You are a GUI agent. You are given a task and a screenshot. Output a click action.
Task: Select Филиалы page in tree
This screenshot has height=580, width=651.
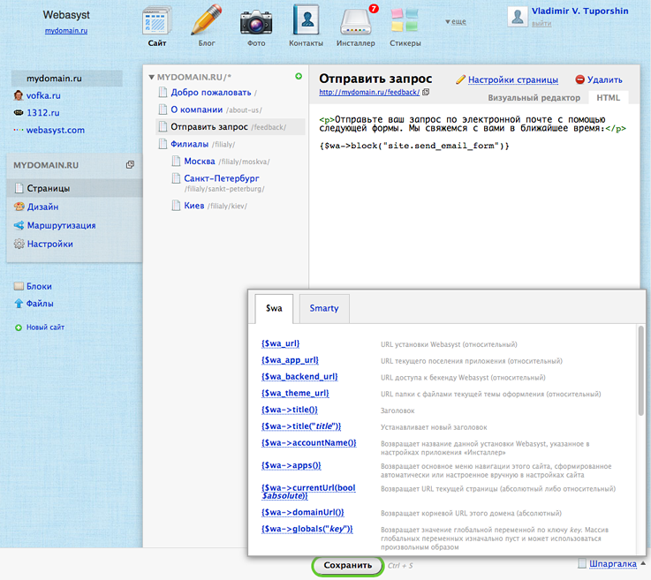pos(189,144)
